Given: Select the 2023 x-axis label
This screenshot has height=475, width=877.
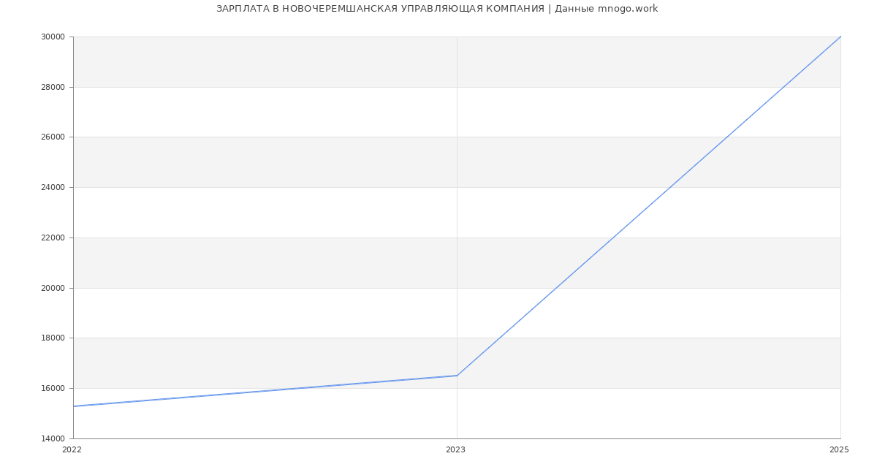Looking at the screenshot, I should coord(455,450).
